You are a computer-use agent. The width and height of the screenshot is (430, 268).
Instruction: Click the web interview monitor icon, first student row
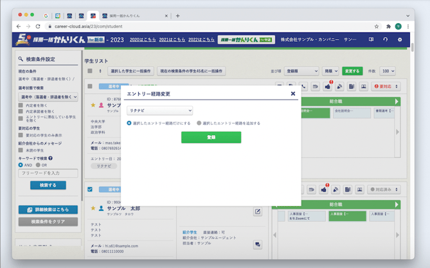coord(363,86)
